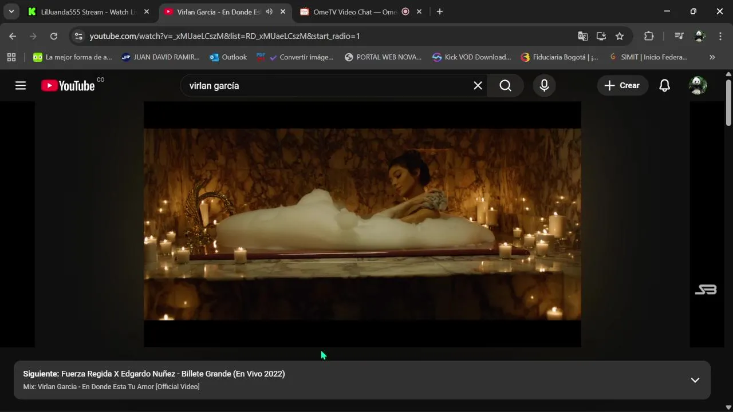733x412 pixels.
Task: Clear the search text with the X
Action: [x=478, y=86]
